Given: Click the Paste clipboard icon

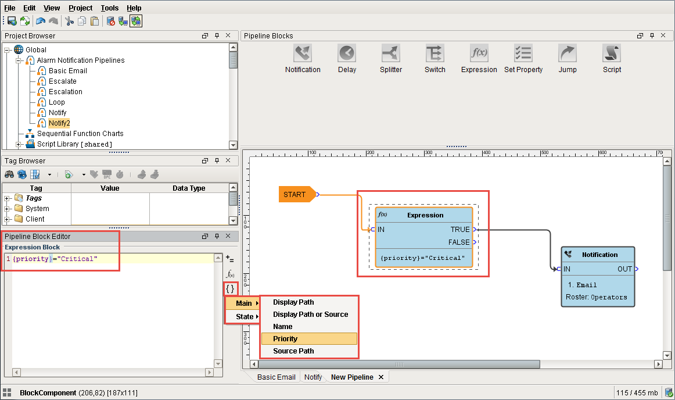Looking at the screenshot, I should (95, 21).
